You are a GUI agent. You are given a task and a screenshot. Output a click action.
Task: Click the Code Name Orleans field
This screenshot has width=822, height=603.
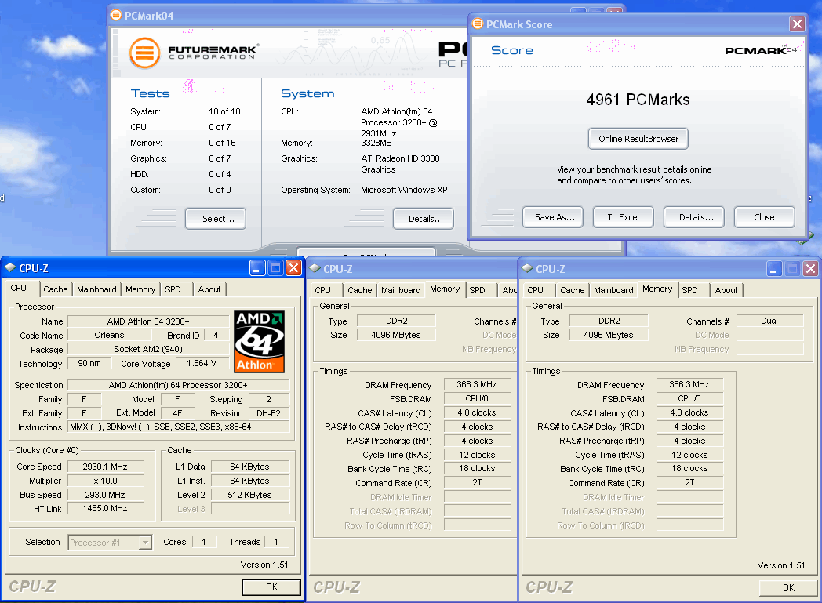[109, 335]
